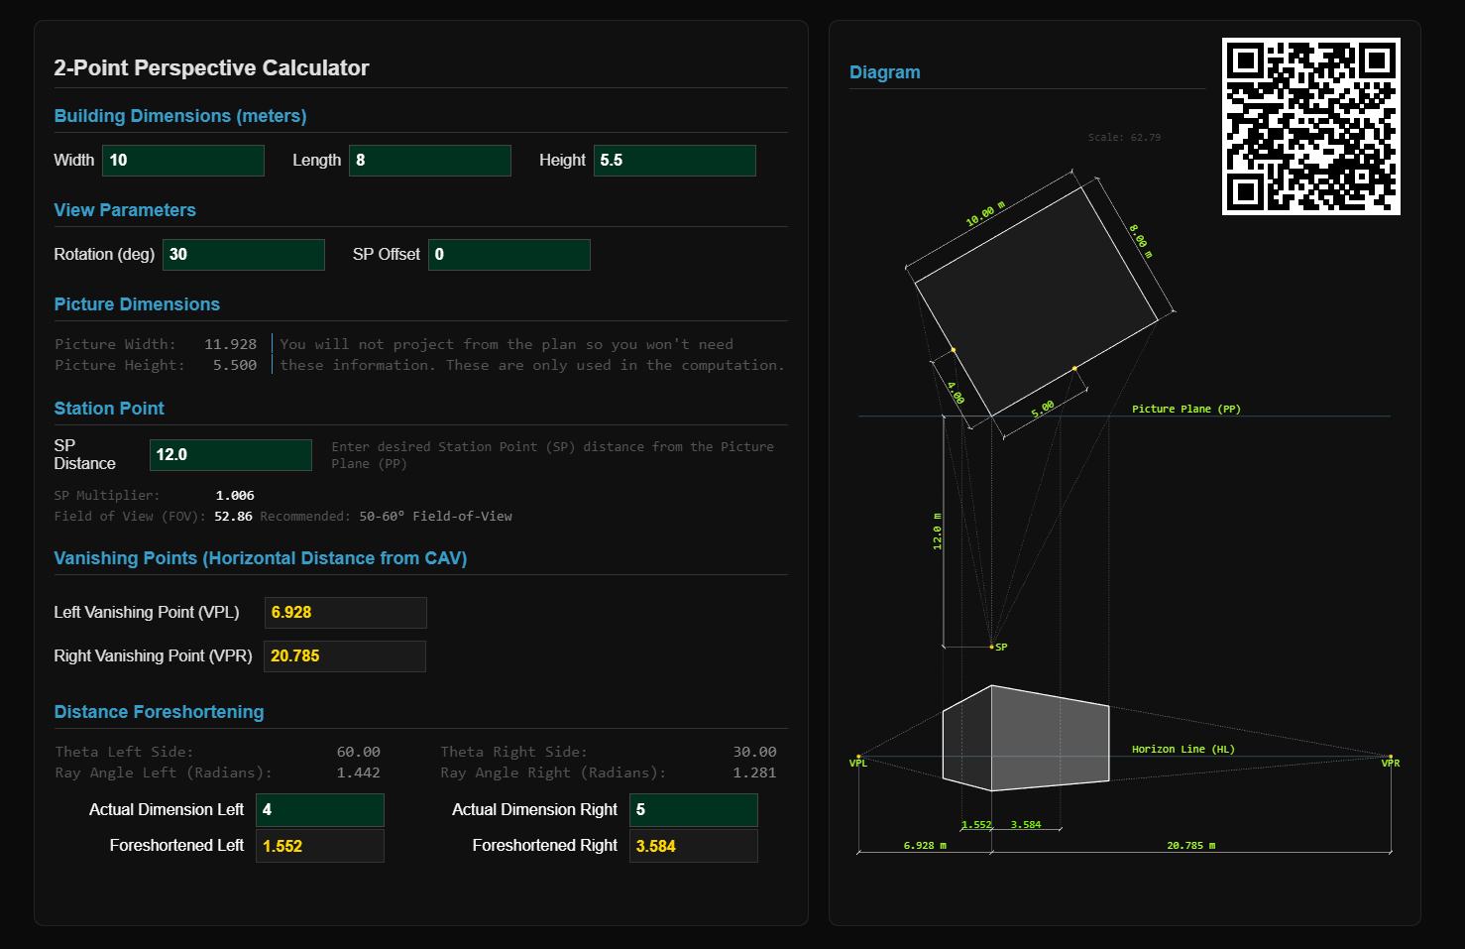Click the 'Station Point' section heading

[109, 409]
